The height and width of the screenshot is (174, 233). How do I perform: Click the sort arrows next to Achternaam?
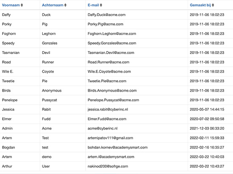click(x=65, y=5)
